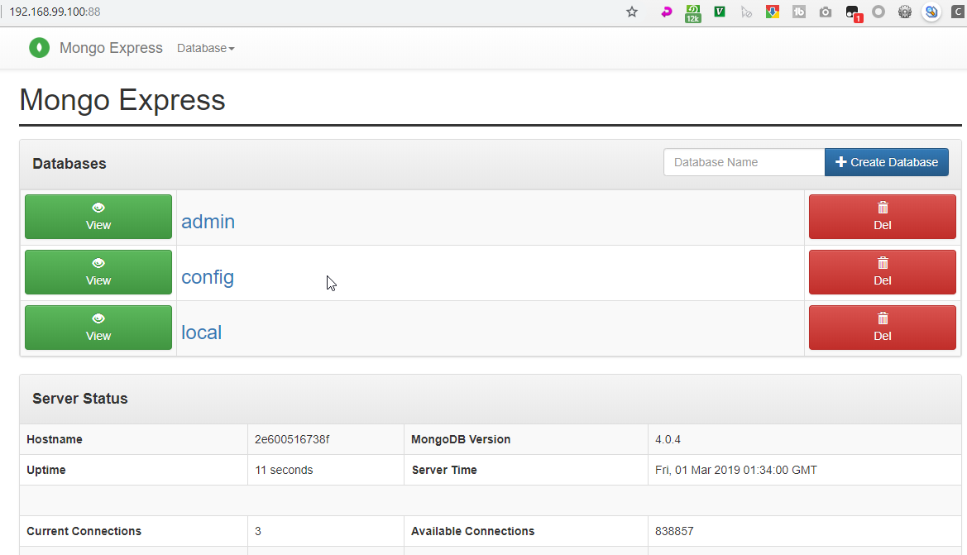Click the Current Connections label
Screen dimensions: 967x555
(84, 531)
